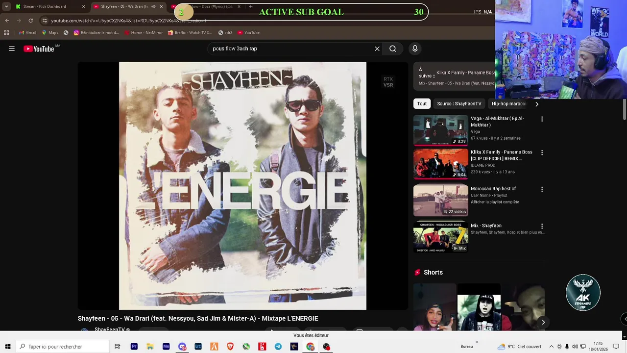The height and width of the screenshot is (353, 627).
Task: Open the Braflix - Watch TV bookmark
Action: click(190, 33)
